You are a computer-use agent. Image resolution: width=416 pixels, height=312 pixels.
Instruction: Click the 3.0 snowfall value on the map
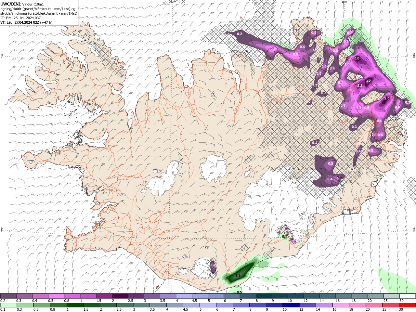357,58
